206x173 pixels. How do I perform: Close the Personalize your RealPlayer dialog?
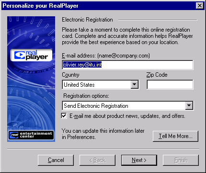tap(200, 6)
